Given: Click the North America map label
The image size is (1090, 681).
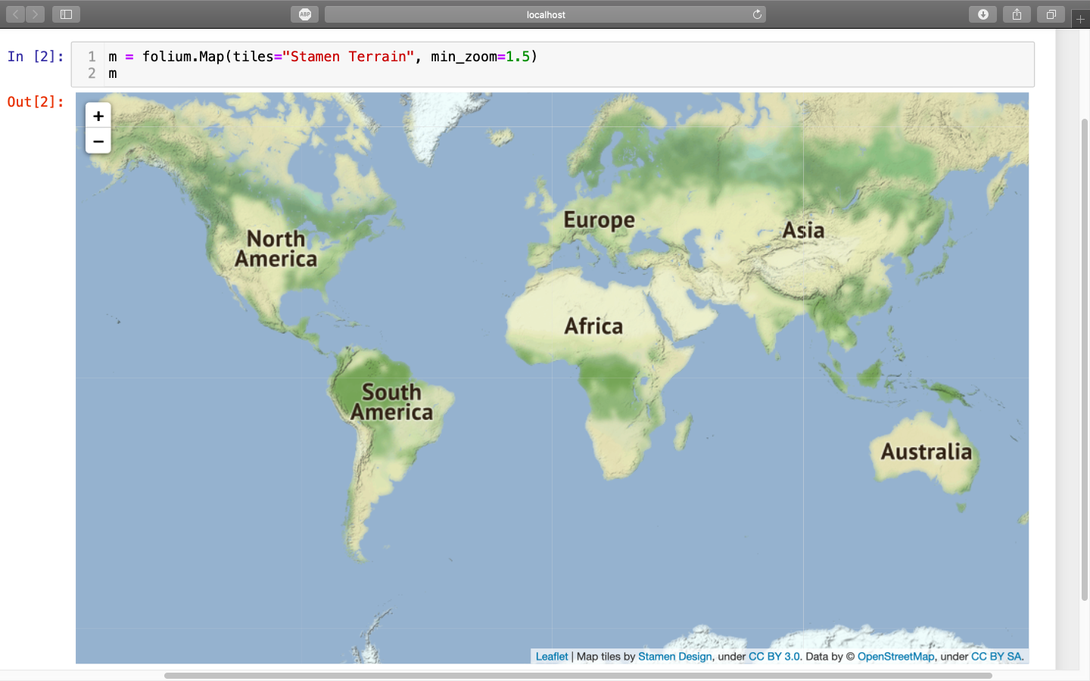Looking at the screenshot, I should coord(276,249).
